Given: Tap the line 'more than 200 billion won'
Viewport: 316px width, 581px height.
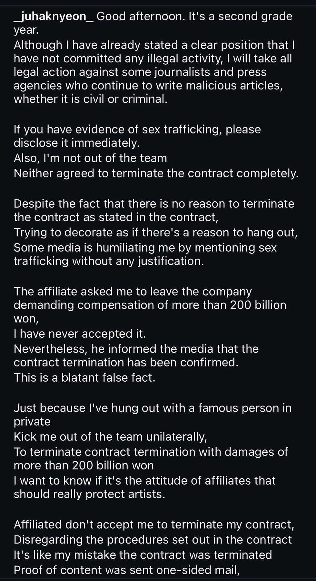Looking at the screenshot, I should click(84, 465).
